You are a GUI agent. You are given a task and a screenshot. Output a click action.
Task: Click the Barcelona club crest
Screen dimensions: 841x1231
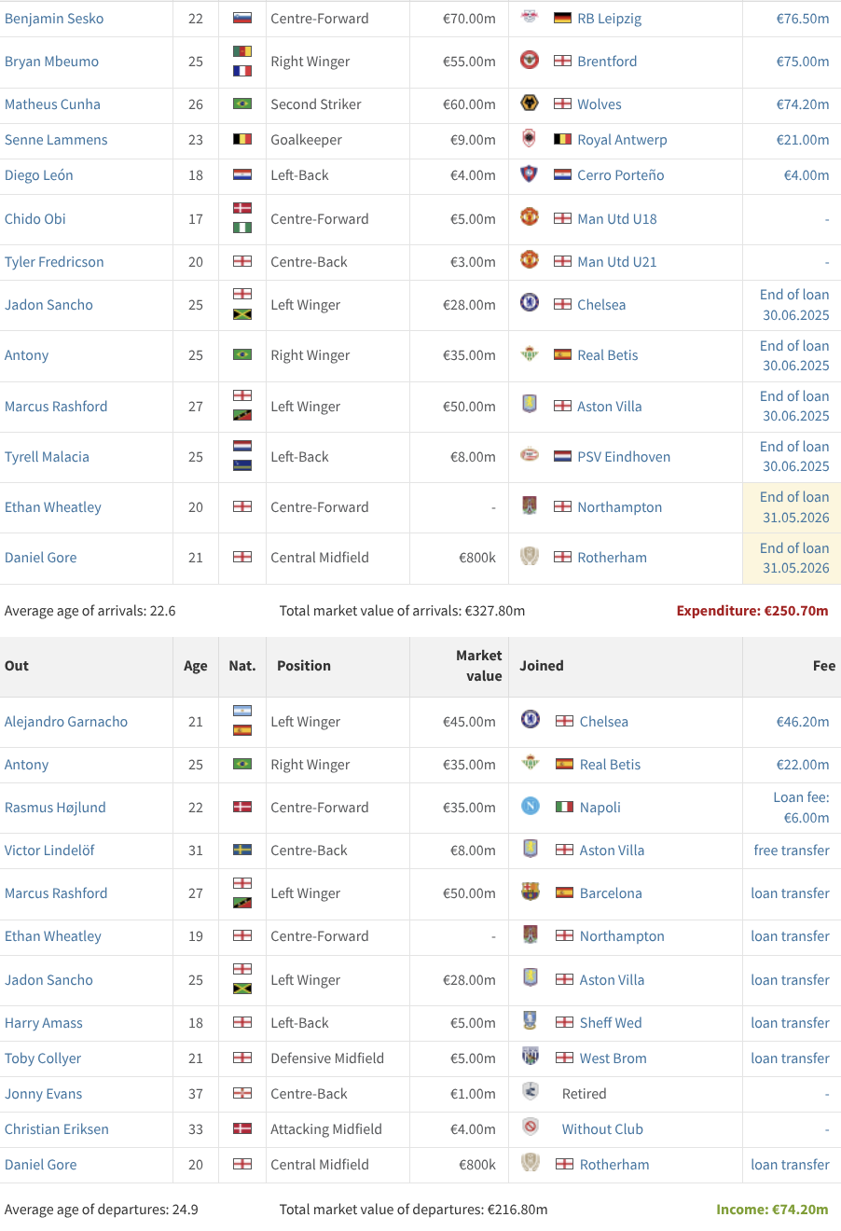point(530,892)
